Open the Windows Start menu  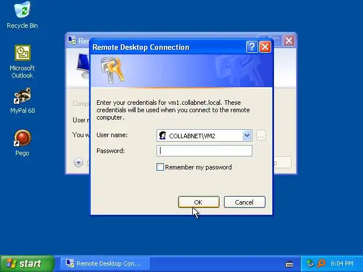click(27, 263)
